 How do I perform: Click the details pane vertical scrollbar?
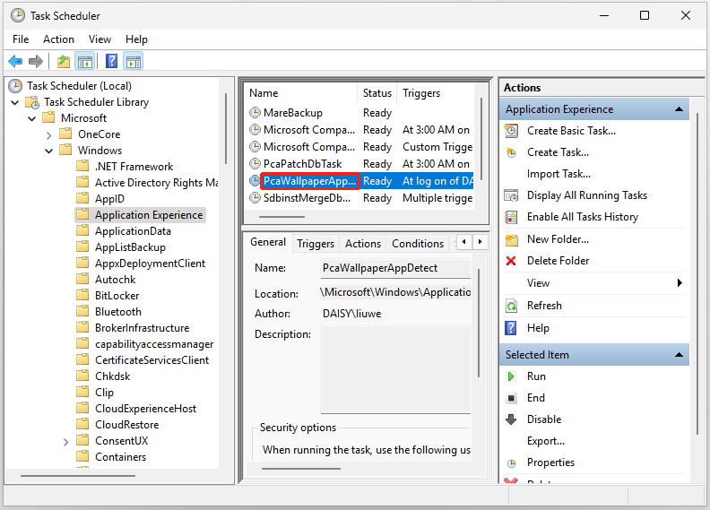tap(478, 323)
